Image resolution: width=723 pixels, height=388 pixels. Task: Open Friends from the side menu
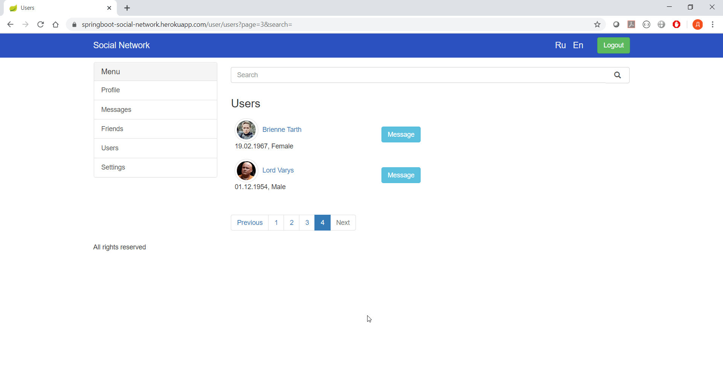112,129
